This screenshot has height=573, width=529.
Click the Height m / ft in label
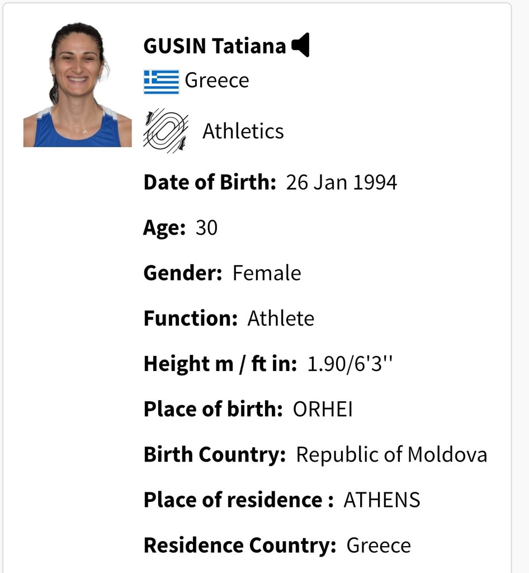coord(220,364)
